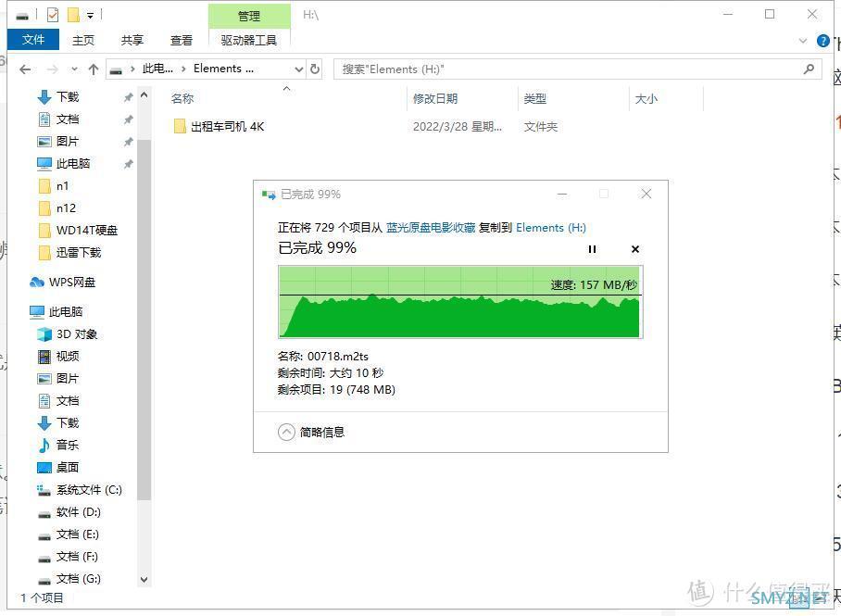This screenshot has height=616, width=841.
Task: Open 文档 (F:) drive
Action: point(77,557)
